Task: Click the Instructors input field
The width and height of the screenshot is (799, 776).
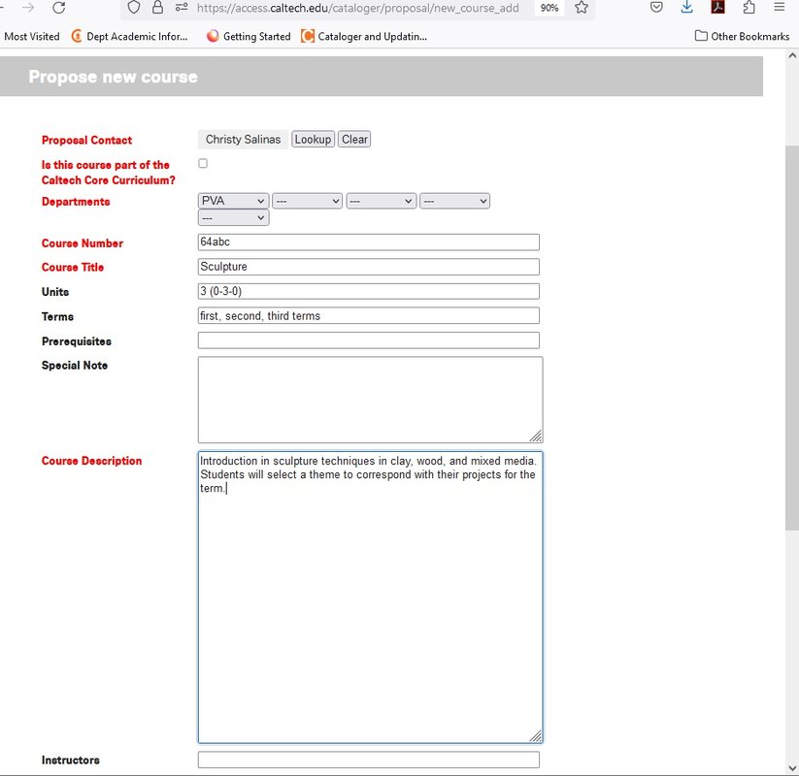Action: click(x=368, y=760)
